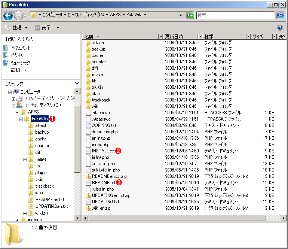288x249 pixels.
Task: Select rules.ini.php file name
Action: [103, 189]
